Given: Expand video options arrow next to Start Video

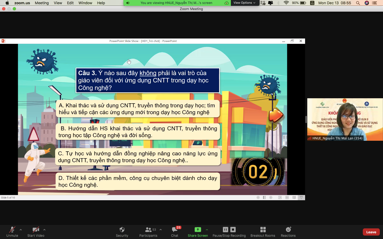Looking at the screenshot, I should 44,230.
